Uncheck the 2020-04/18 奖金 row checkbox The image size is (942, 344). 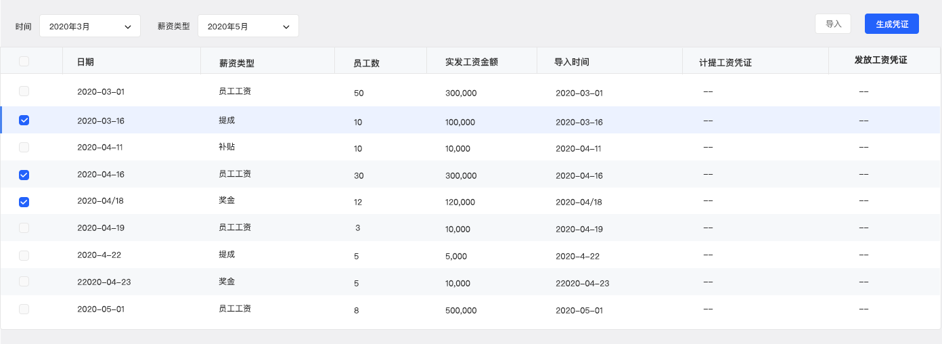pos(24,202)
